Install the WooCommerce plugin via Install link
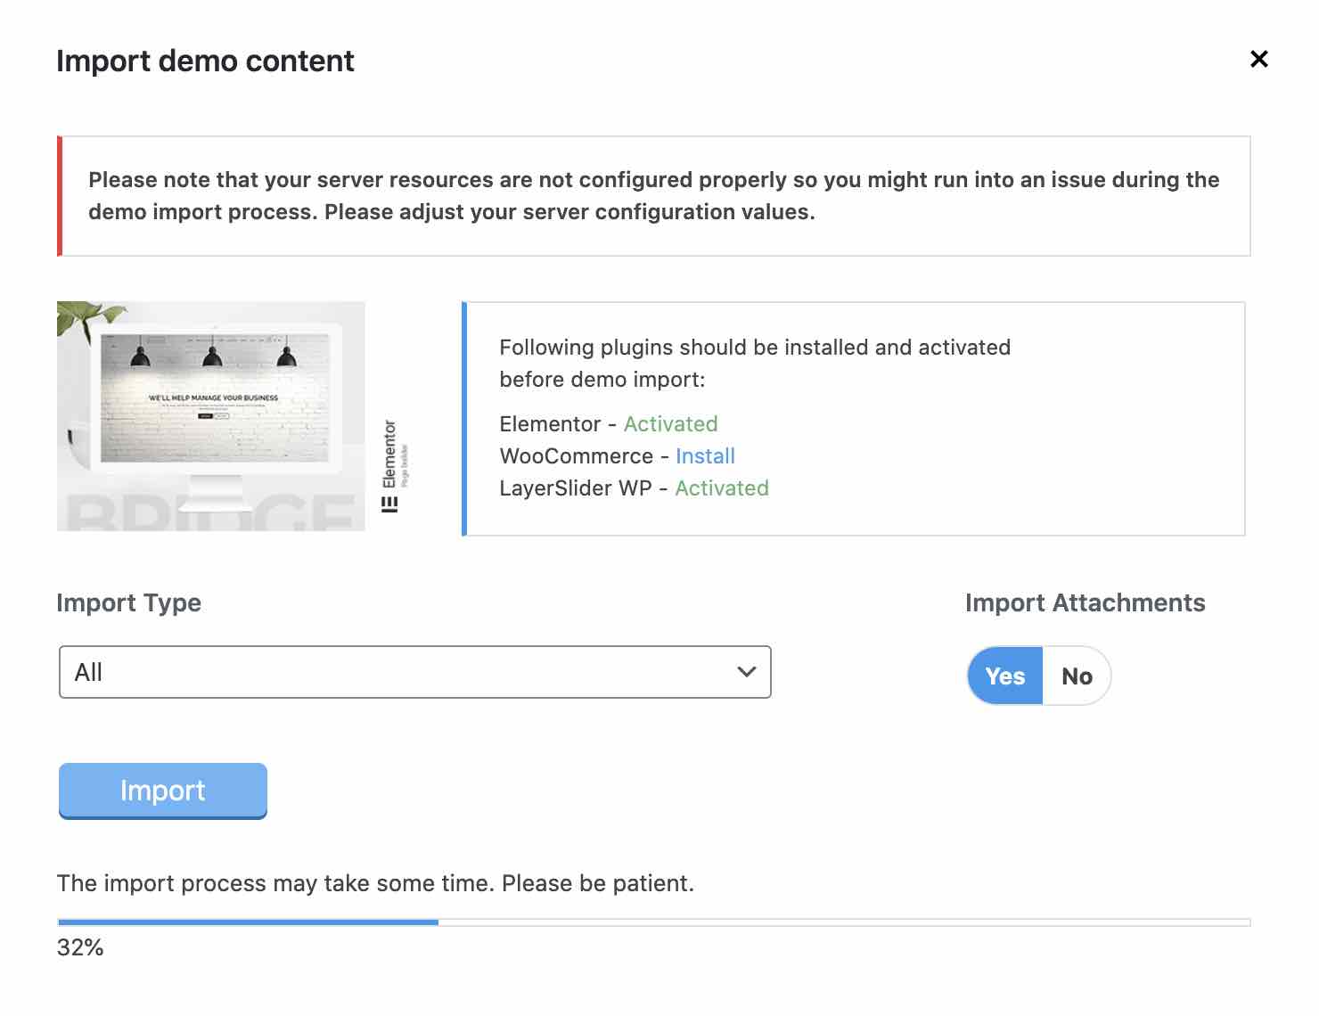This screenshot has height=1016, width=1319. pyautogui.click(x=705, y=456)
